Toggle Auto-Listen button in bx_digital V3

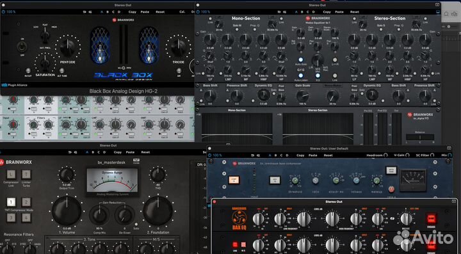pyautogui.click(x=300, y=75)
